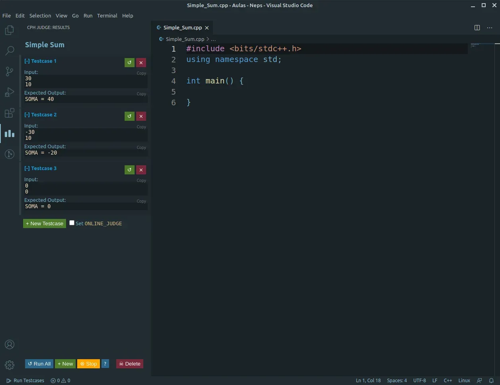Open the Explorer view in activity bar

point(10,30)
